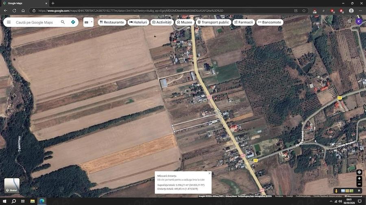
Task: Zoom out with the minus button
Action: pos(359,184)
